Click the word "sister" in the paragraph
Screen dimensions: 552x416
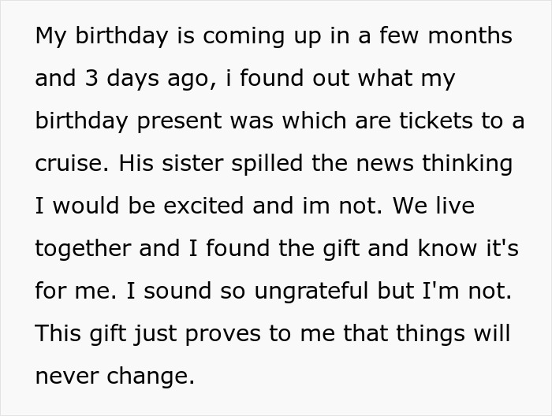coord(185,163)
